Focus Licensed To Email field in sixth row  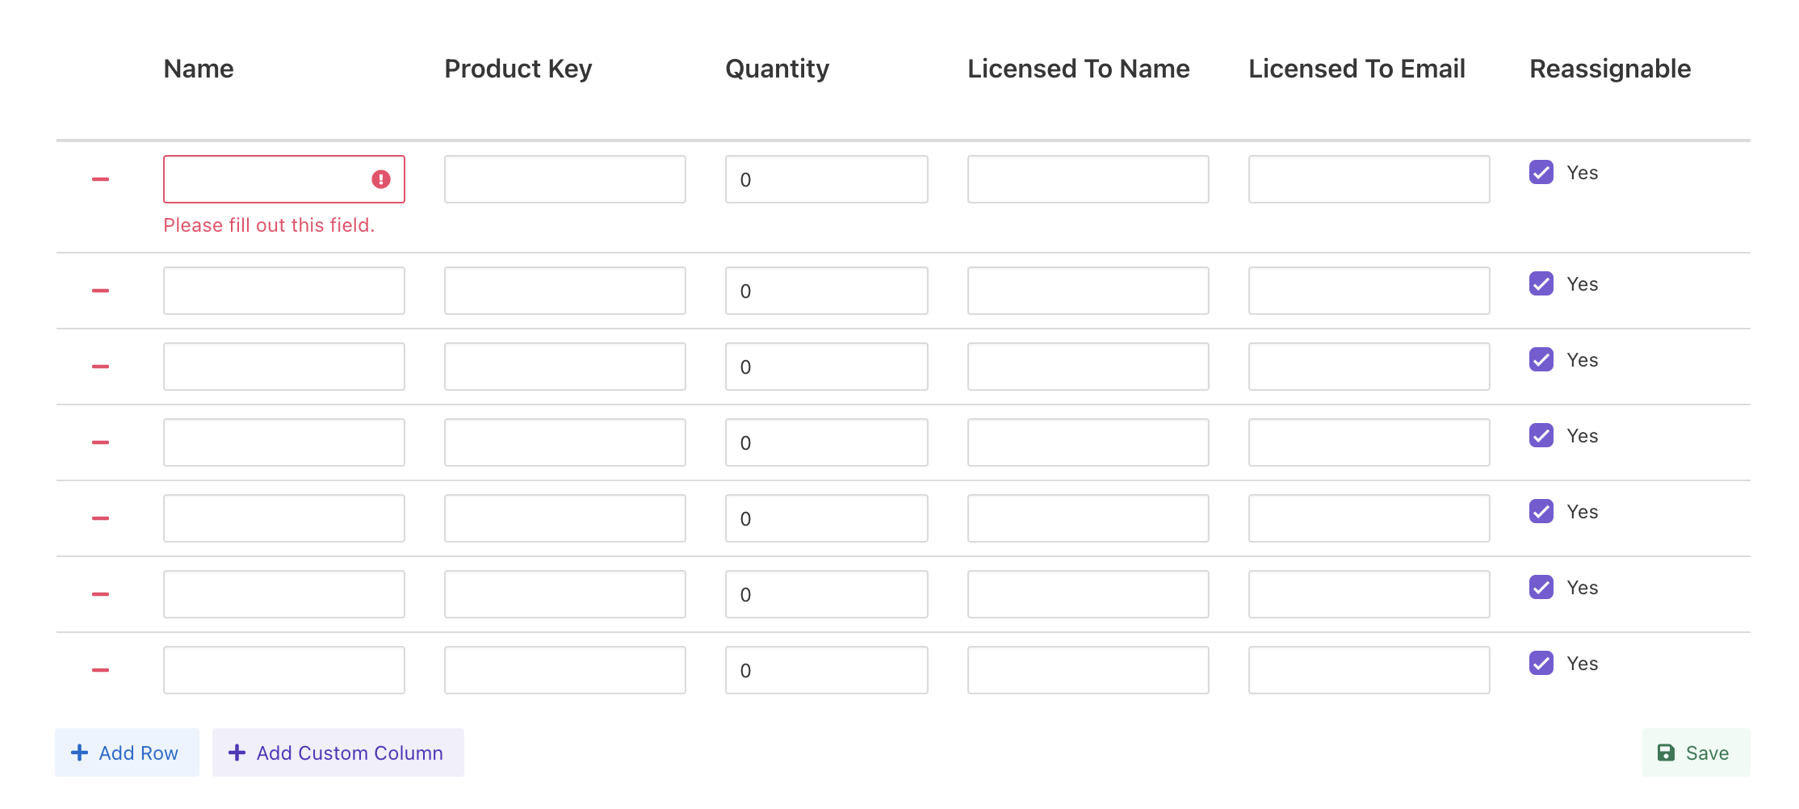coord(1369,594)
